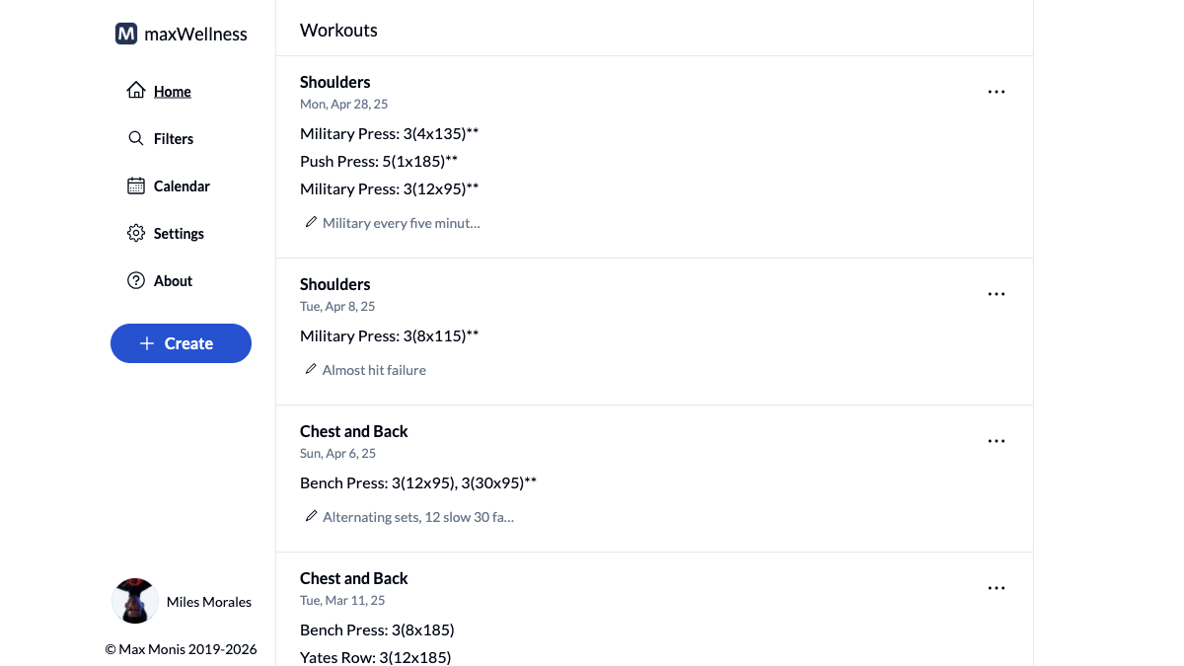Viewport: 1184px width, 666px height.
Task: Open Filters via the magnifying glass icon
Action: tap(136, 138)
